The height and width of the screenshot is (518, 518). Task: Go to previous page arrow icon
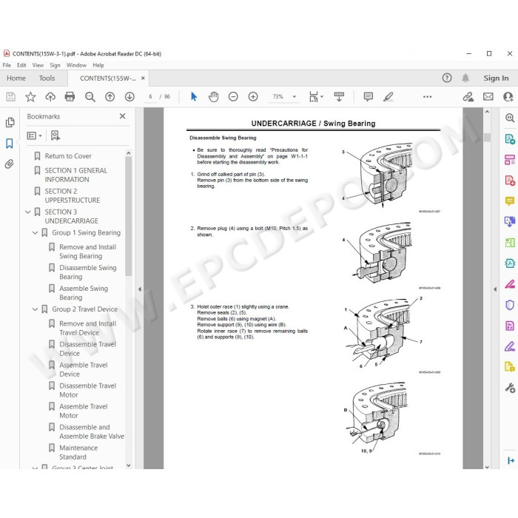tap(110, 97)
